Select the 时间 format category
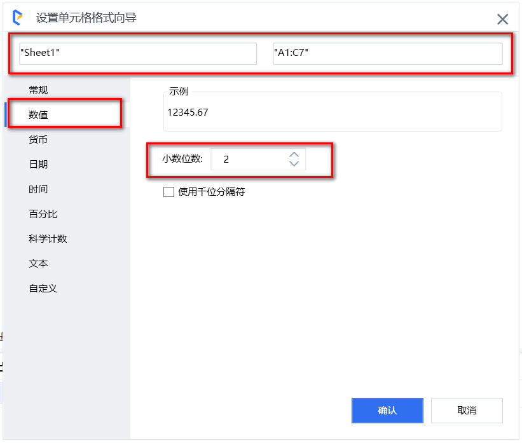The image size is (522, 443). click(67, 189)
